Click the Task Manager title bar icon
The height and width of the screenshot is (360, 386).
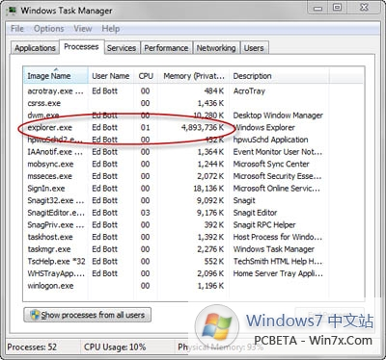click(x=12, y=11)
